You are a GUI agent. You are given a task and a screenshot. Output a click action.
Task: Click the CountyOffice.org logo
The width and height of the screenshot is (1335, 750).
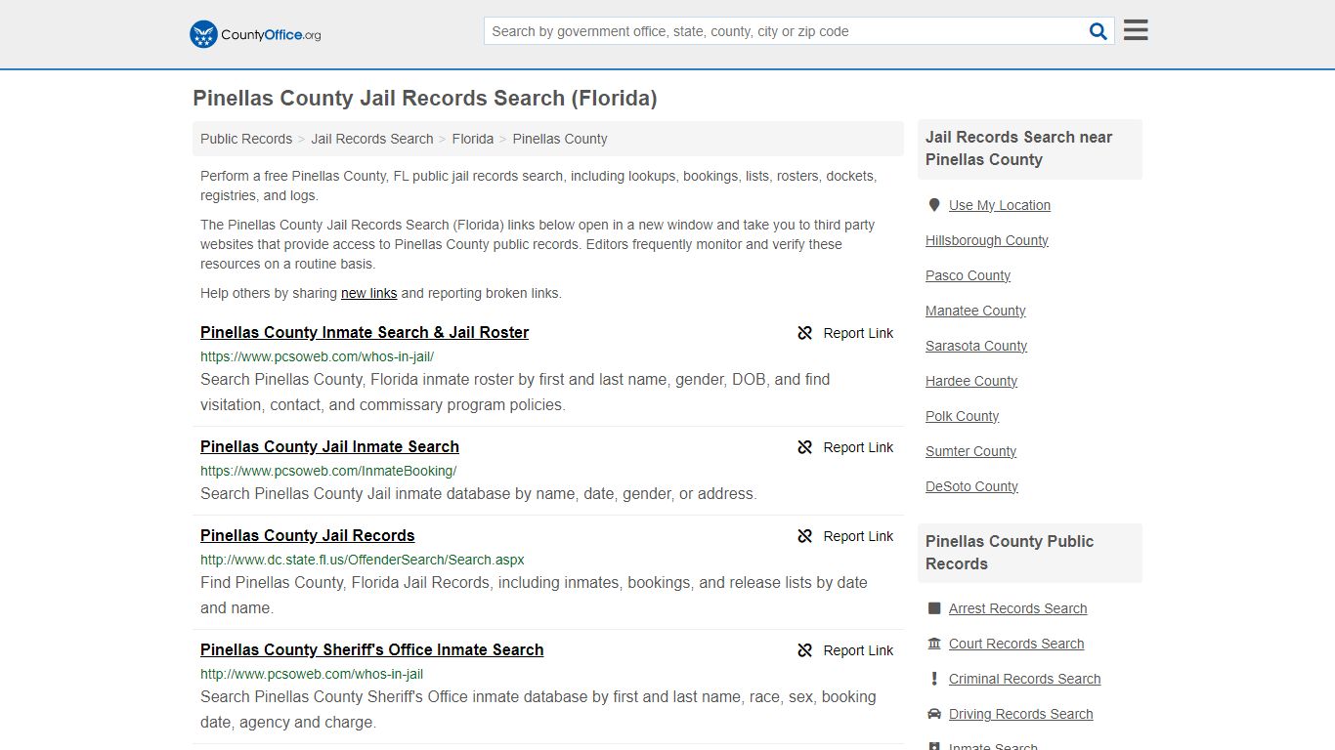pos(255,34)
